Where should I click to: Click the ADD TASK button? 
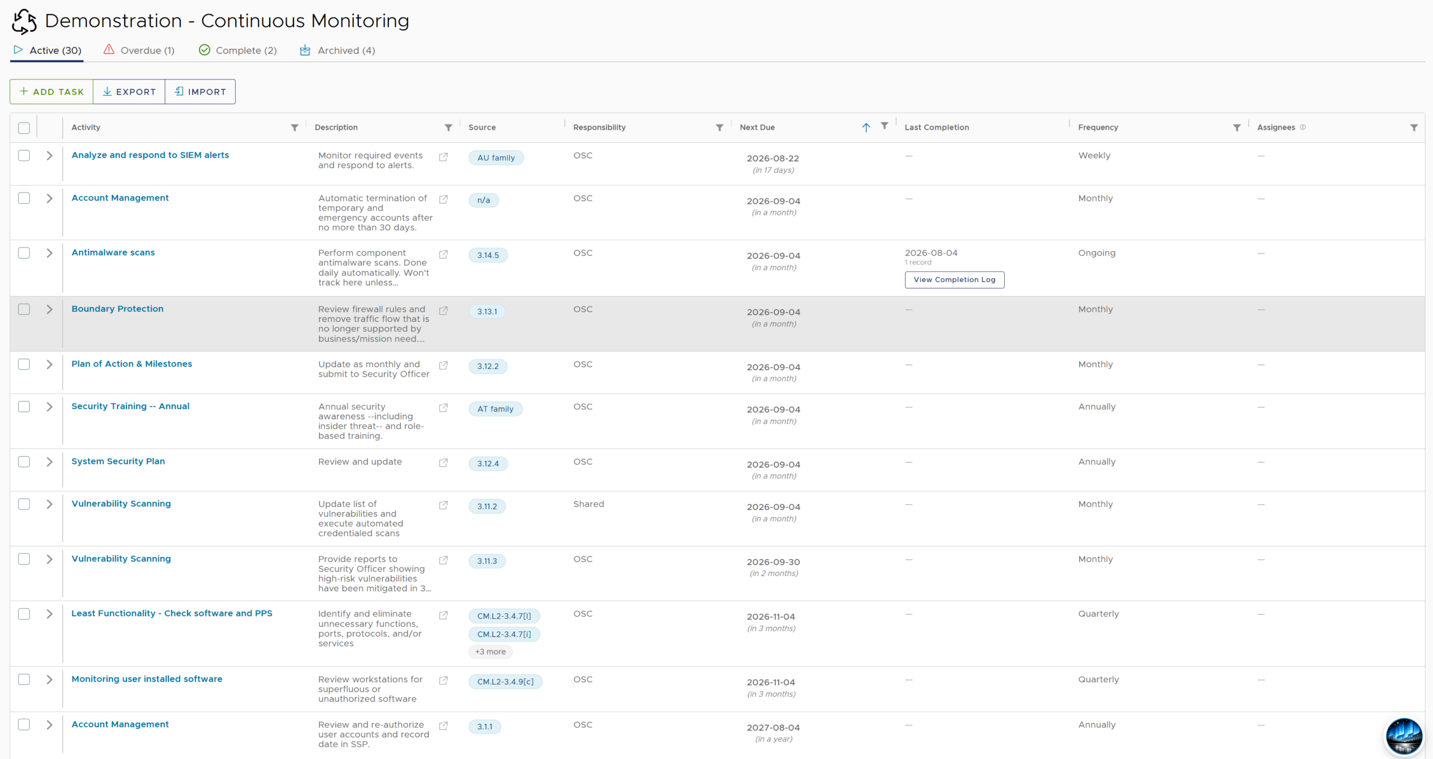click(x=51, y=92)
